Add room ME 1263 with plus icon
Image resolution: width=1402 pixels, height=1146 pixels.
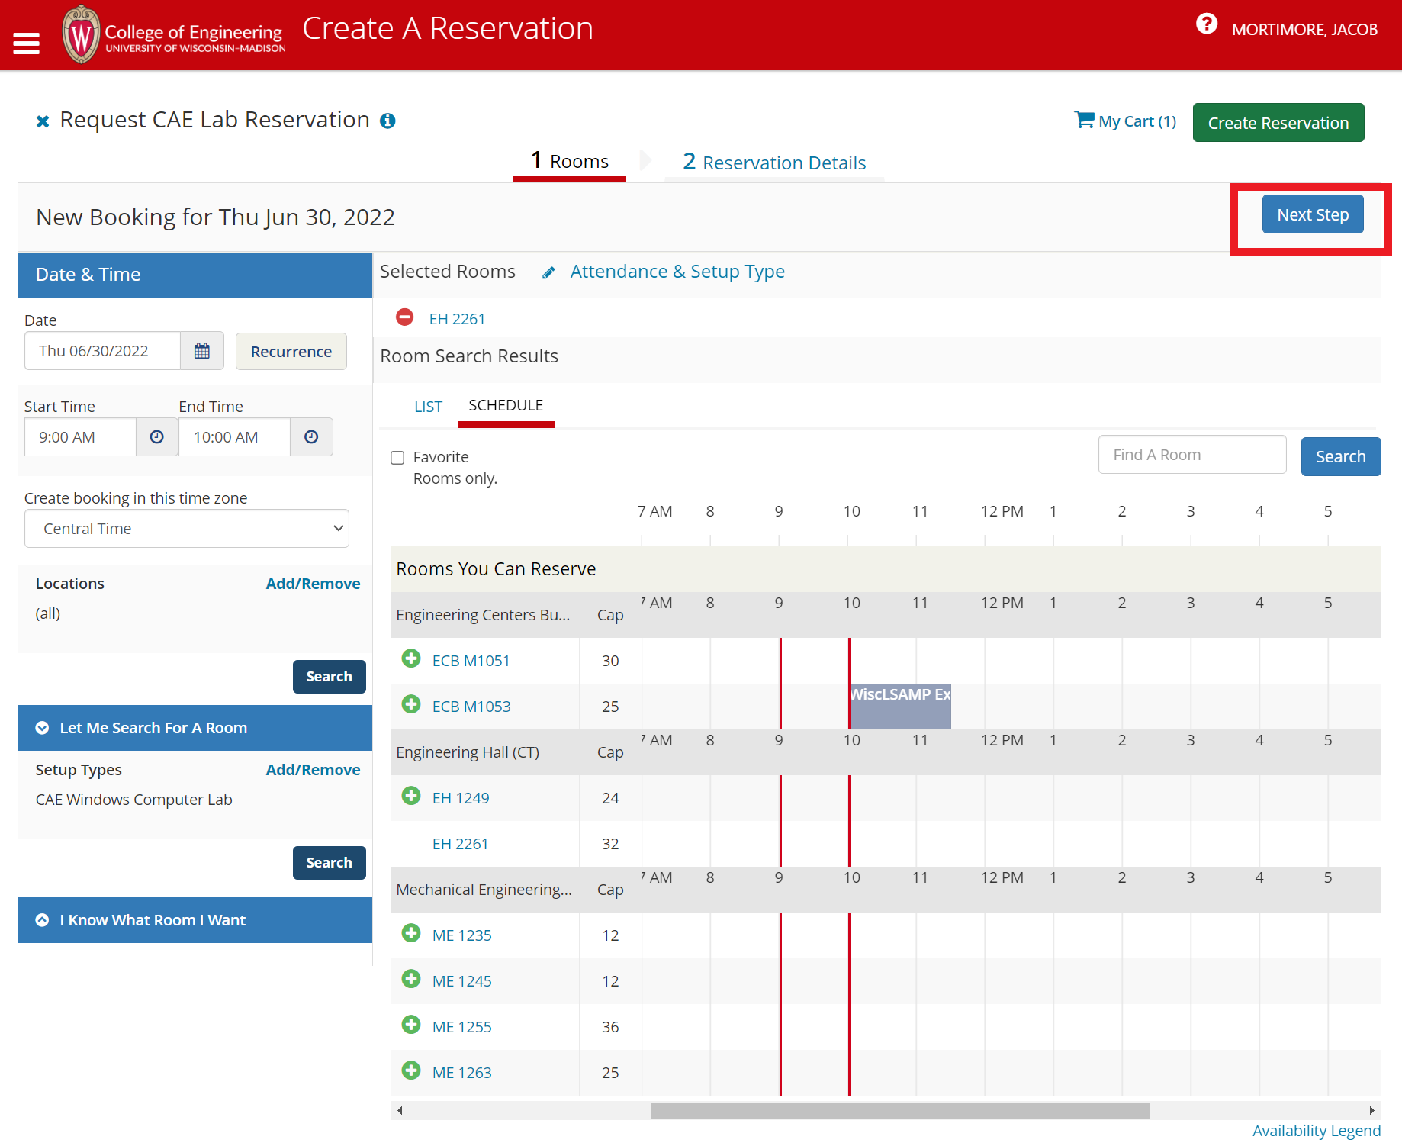(x=411, y=1070)
